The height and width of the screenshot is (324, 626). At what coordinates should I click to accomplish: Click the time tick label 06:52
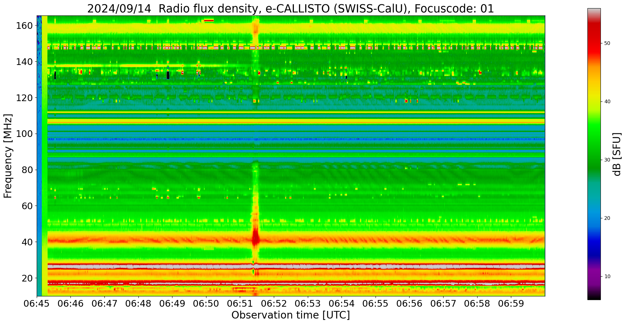[274, 304]
